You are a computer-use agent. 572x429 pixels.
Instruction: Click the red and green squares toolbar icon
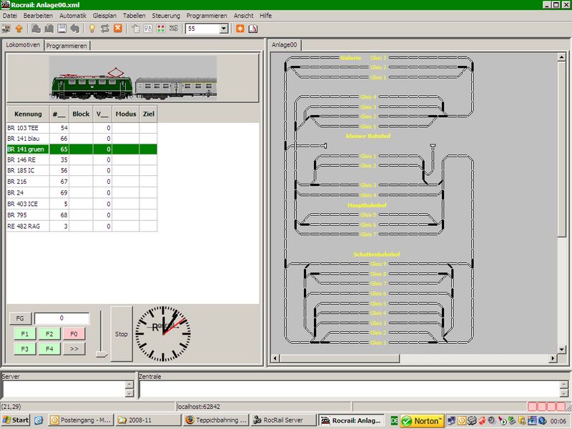point(161,29)
